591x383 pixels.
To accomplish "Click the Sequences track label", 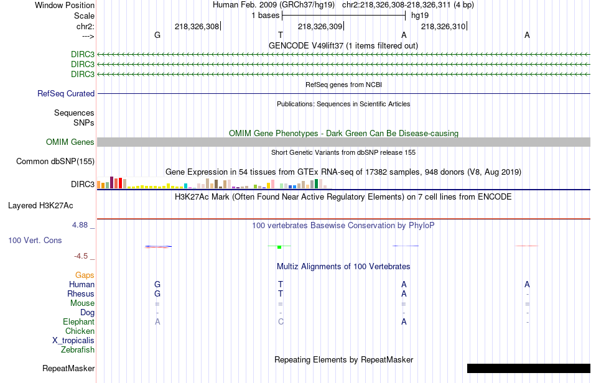I will tap(74, 113).
